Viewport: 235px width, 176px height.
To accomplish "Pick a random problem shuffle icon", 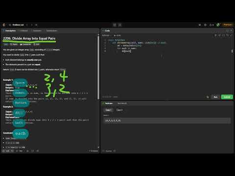I will point(36,25).
